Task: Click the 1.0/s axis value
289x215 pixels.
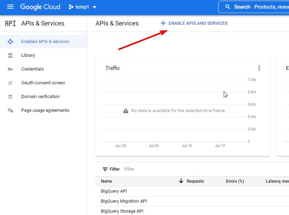Action: (252, 79)
